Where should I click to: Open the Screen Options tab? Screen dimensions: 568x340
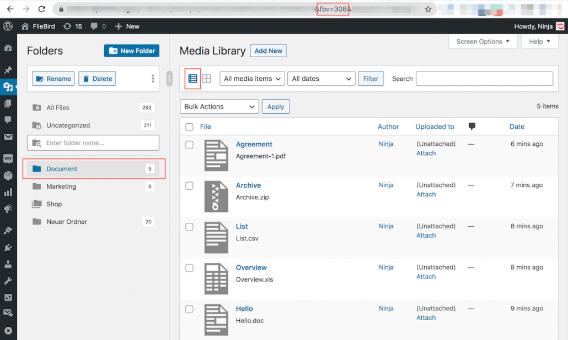coord(483,42)
